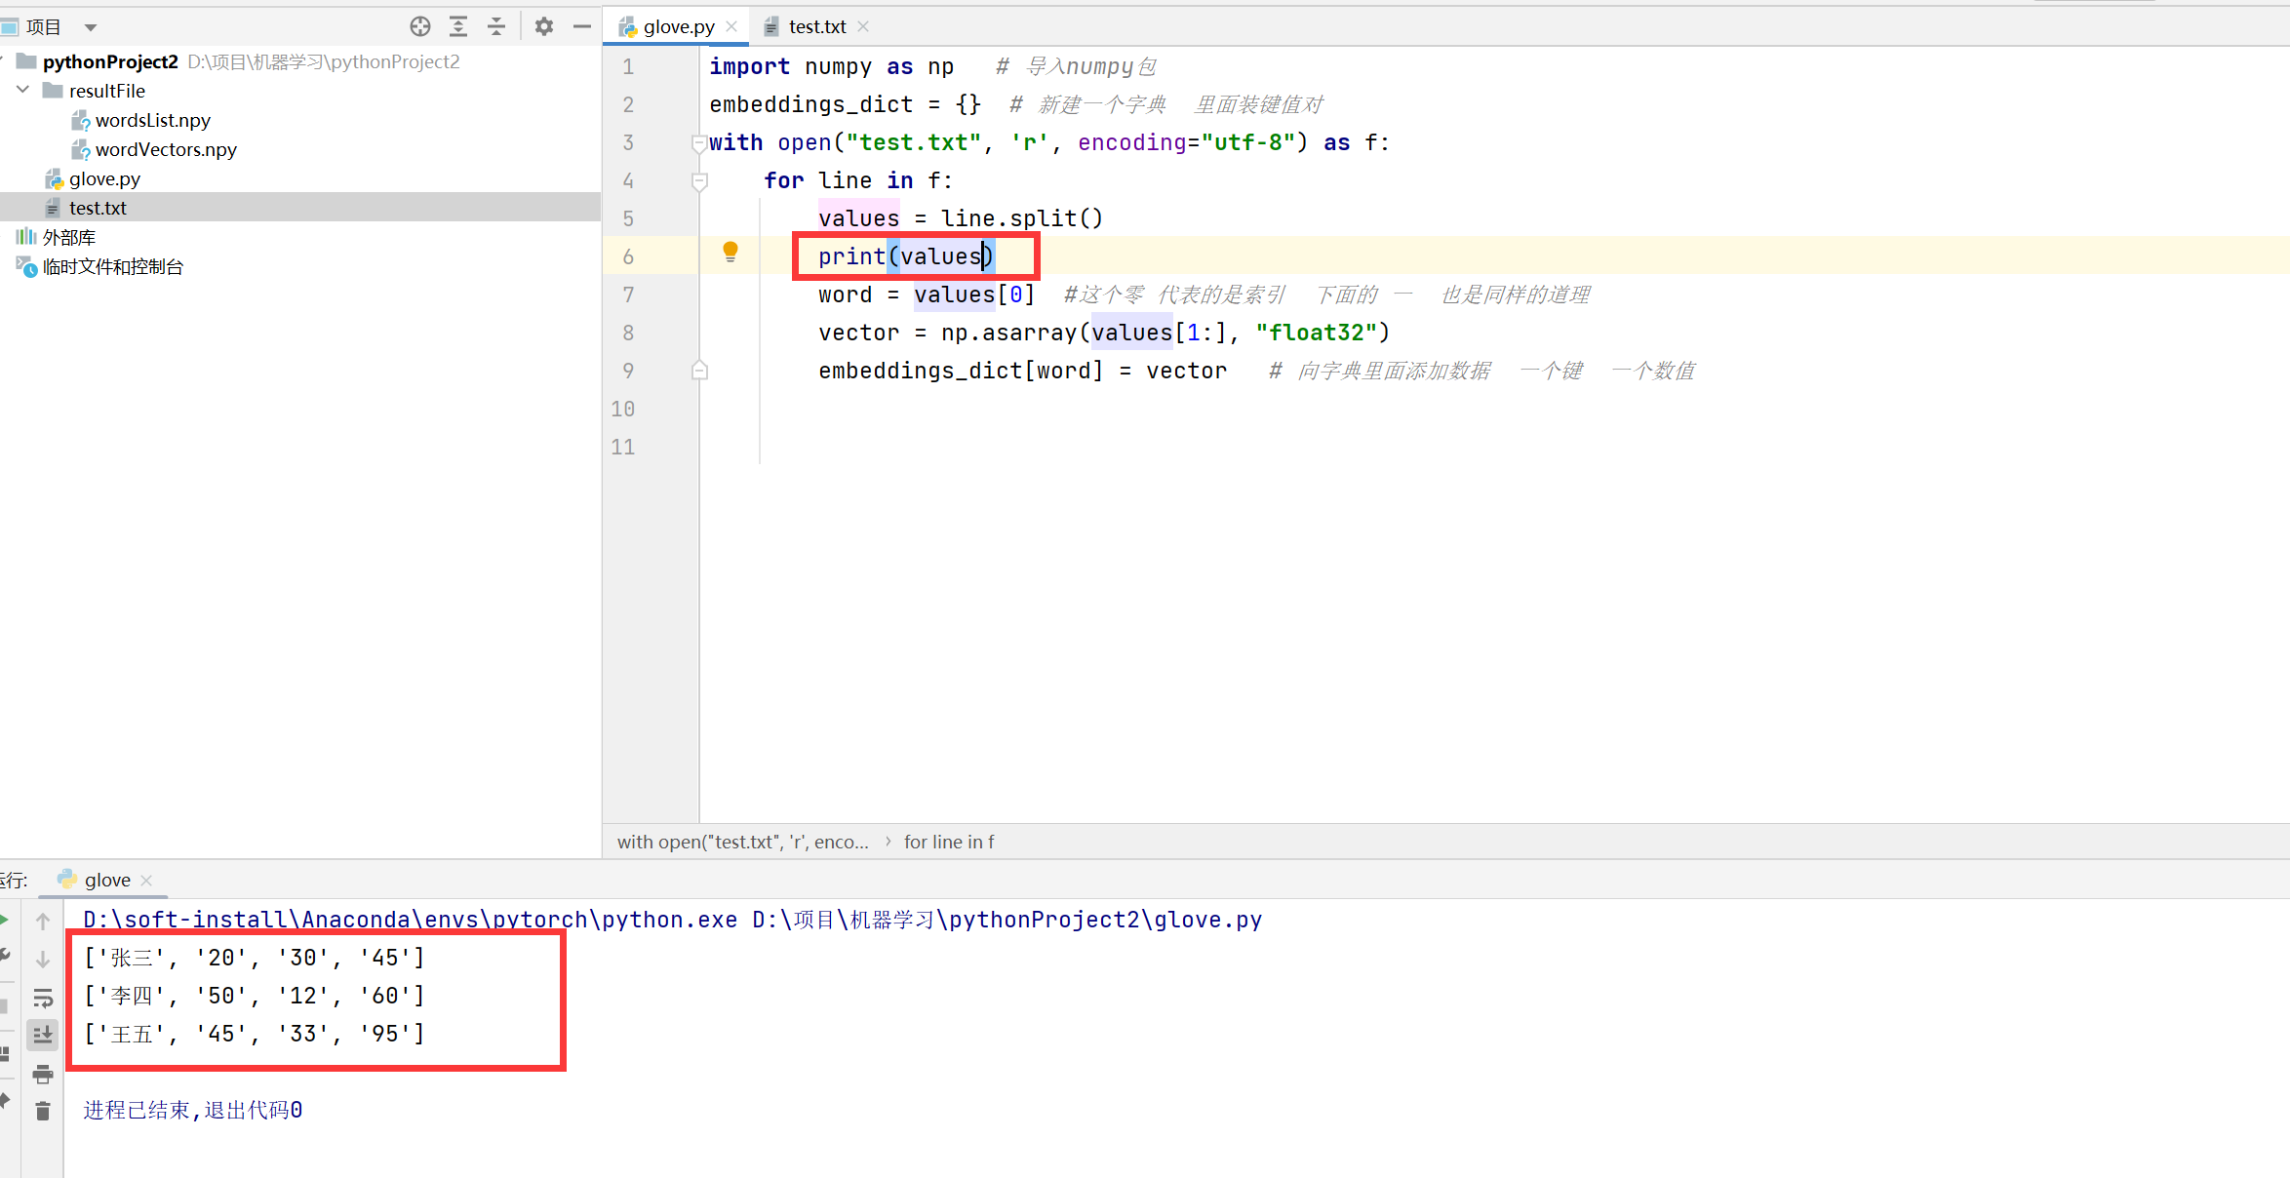The width and height of the screenshot is (2290, 1178).
Task: Open the 项目 view dropdown arrow
Action: [91, 27]
